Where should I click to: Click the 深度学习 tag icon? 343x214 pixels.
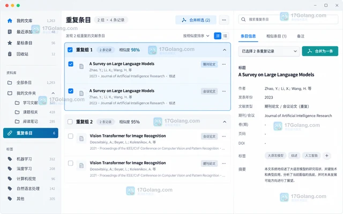pyautogui.click(x=10, y=169)
